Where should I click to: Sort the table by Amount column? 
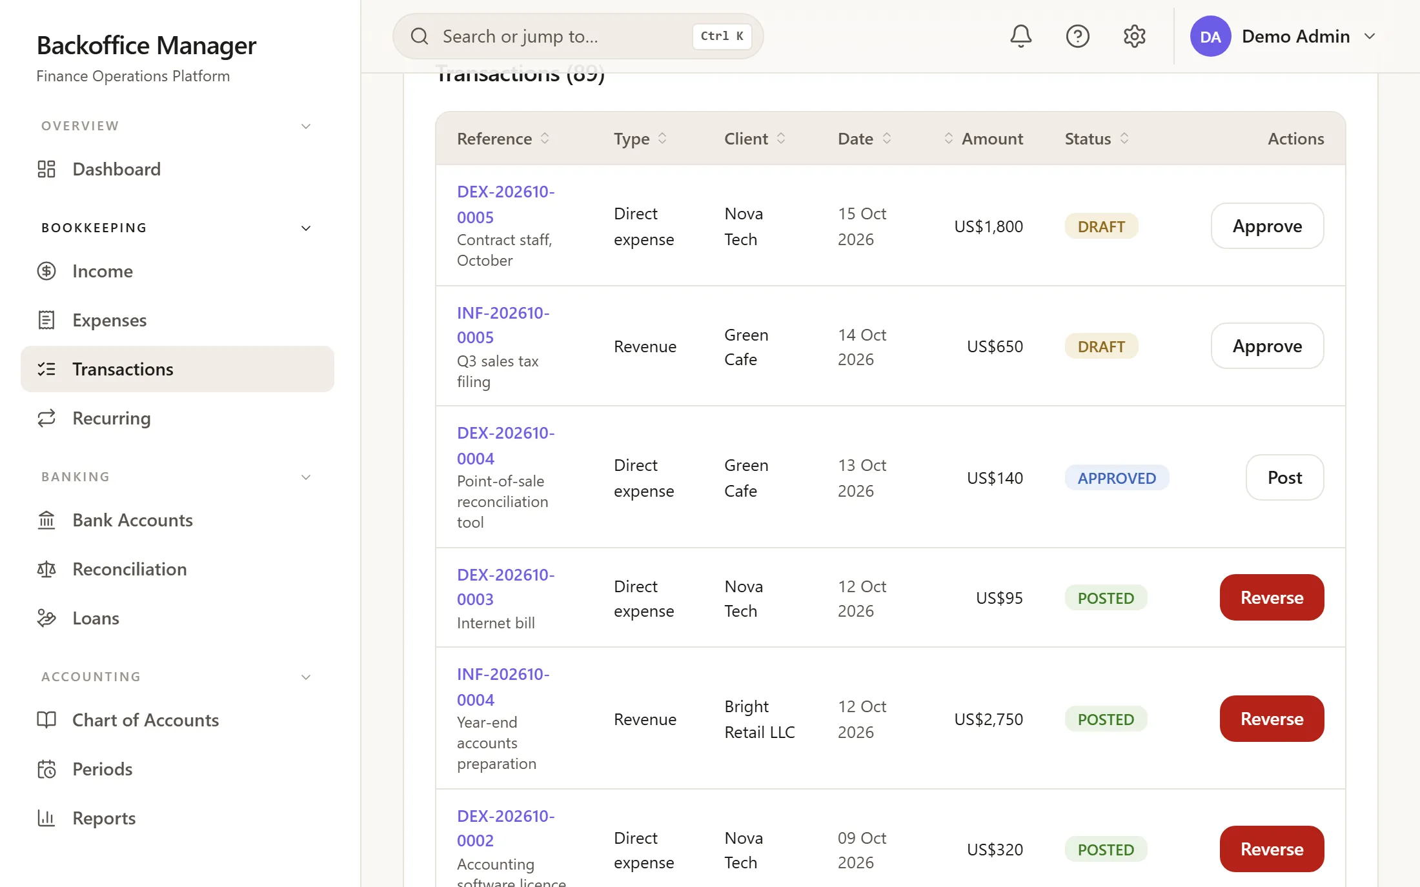[x=983, y=139]
